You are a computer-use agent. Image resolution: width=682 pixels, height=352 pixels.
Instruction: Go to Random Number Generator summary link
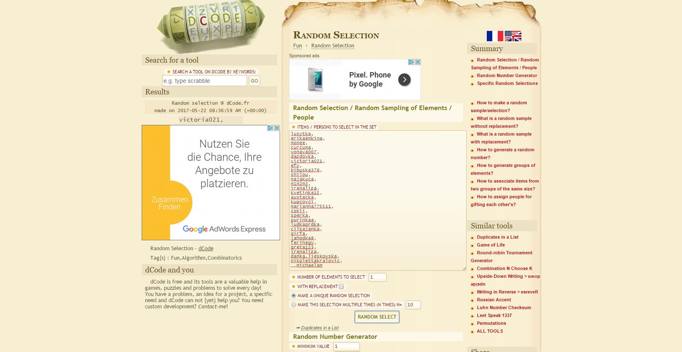click(506, 76)
